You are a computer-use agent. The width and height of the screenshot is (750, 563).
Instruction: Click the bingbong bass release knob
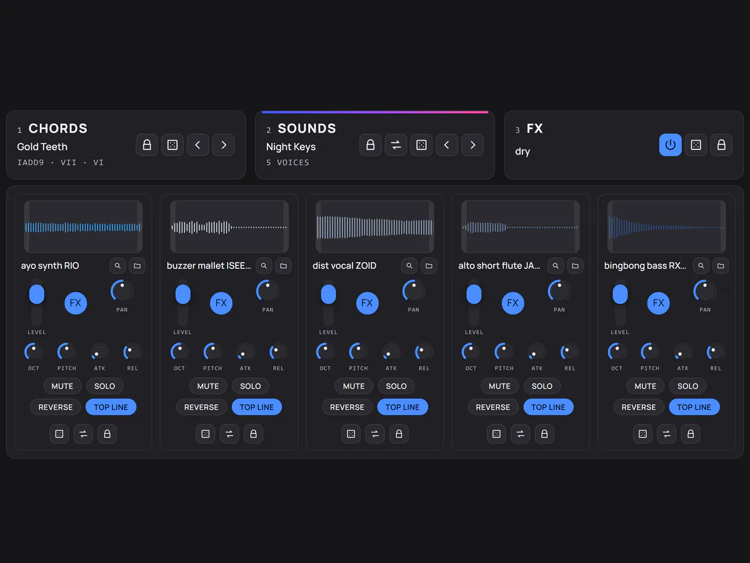[716, 352]
